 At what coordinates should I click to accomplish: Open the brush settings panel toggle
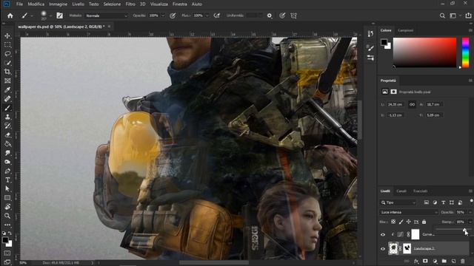point(59,16)
